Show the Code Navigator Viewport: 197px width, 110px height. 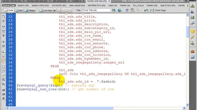(3, 21)
